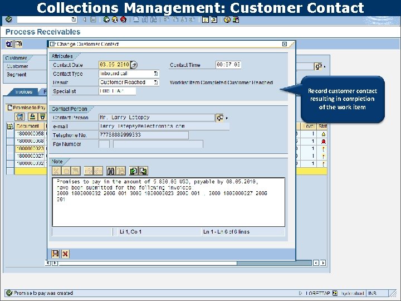Click the Contact Time field
The height and width of the screenshot is (301, 401).
[x=228, y=65]
